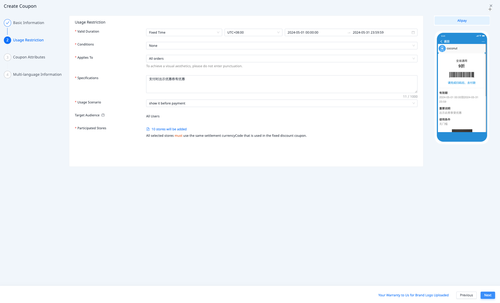Click the step 4 circle icon
This screenshot has height=303, width=500.
tap(8, 75)
